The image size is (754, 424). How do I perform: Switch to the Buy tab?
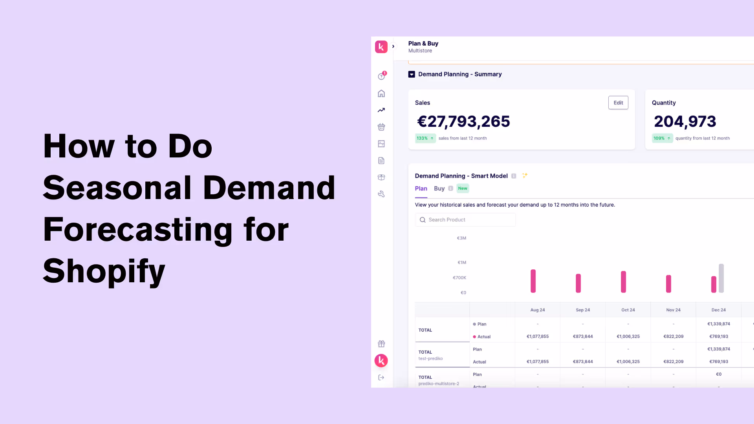[439, 188]
